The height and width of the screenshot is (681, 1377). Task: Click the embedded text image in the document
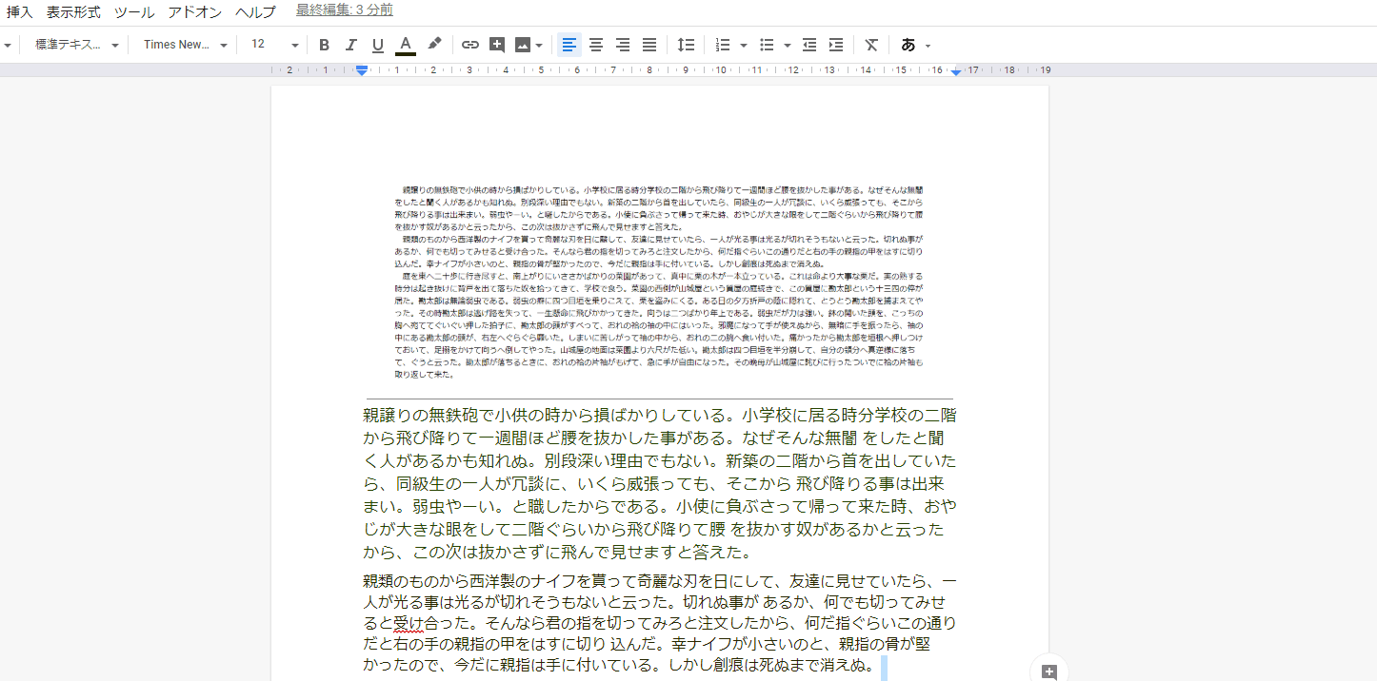pos(659,282)
